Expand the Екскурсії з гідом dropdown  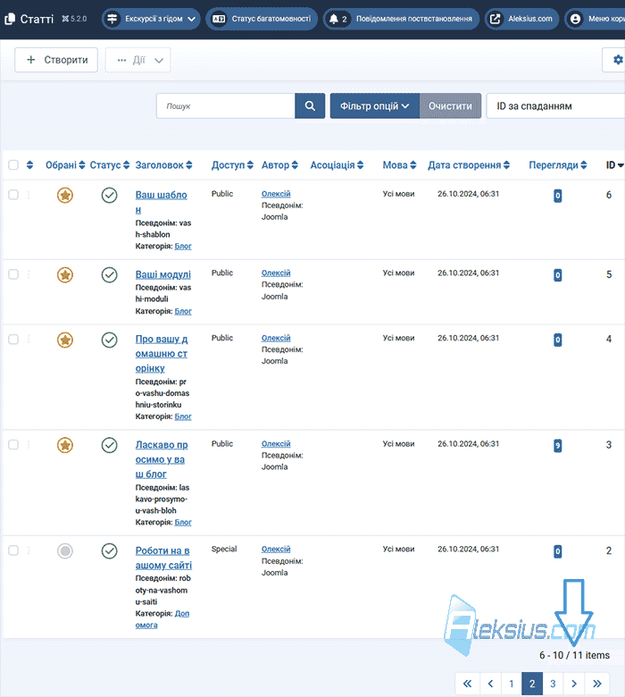tap(151, 19)
